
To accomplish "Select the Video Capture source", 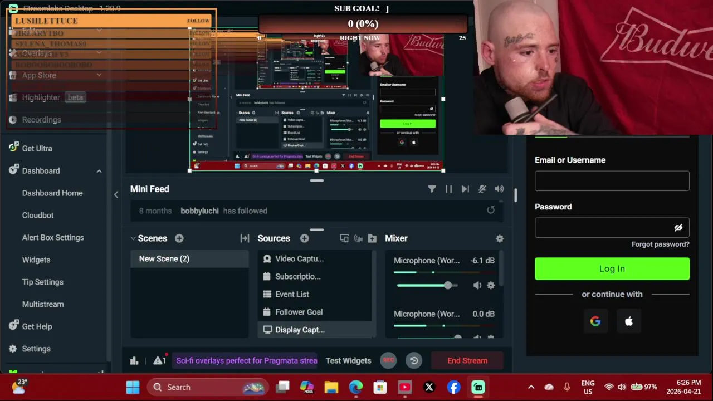I will (316, 258).
